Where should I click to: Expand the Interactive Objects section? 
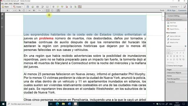pyautogui.click(x=174, y=73)
